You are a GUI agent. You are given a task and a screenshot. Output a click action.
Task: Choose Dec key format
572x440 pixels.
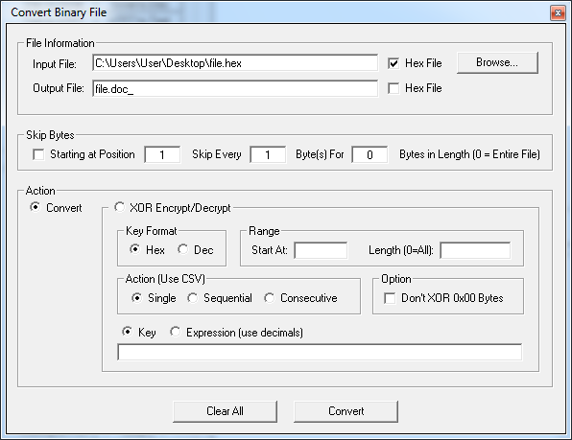pos(182,249)
